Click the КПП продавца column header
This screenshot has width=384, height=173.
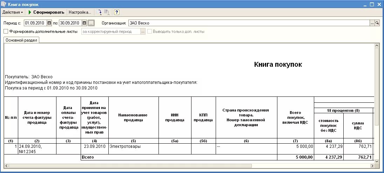[203, 118]
